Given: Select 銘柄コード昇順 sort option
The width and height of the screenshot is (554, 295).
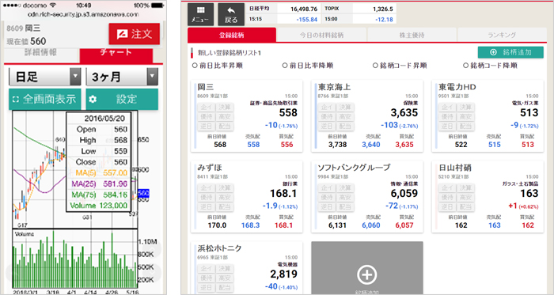Looking at the screenshot, I should (x=400, y=66).
